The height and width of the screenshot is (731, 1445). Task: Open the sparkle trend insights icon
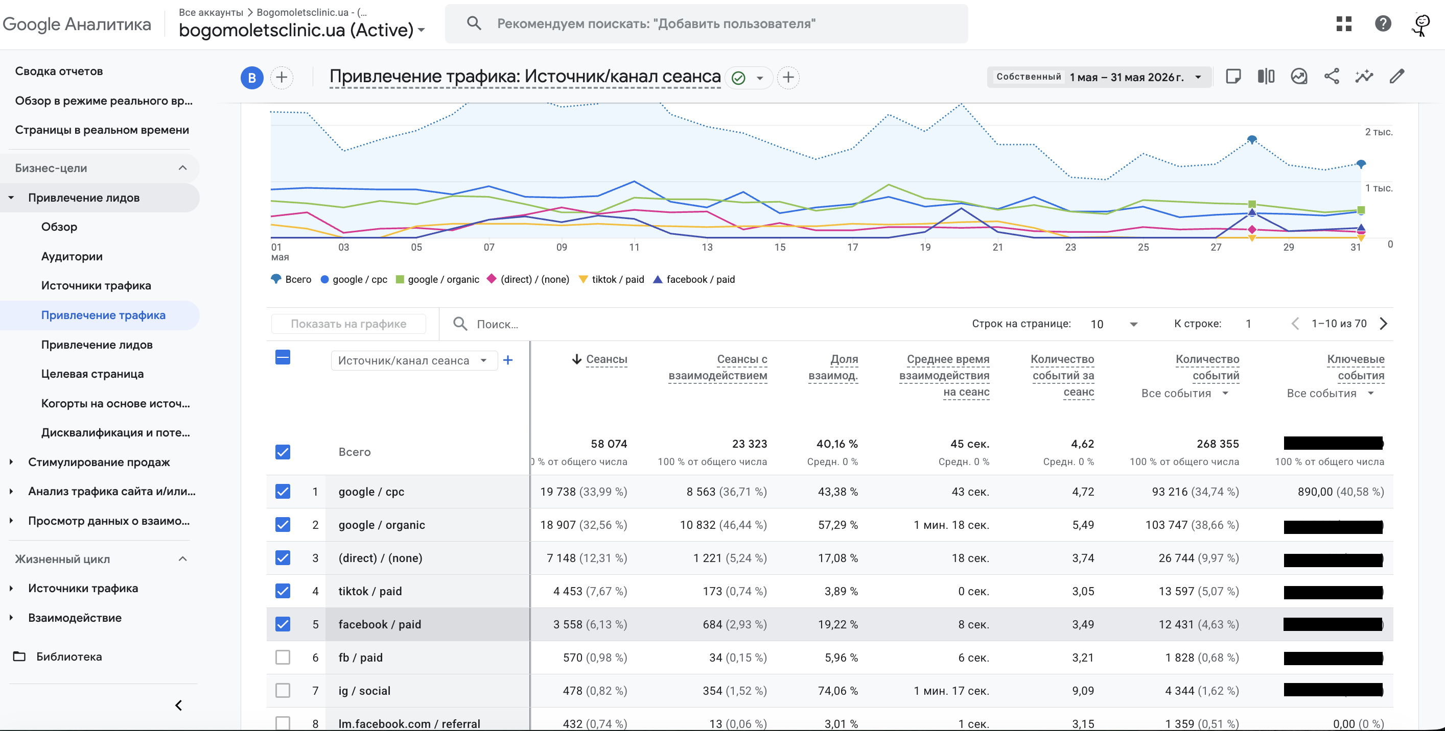(x=1364, y=76)
